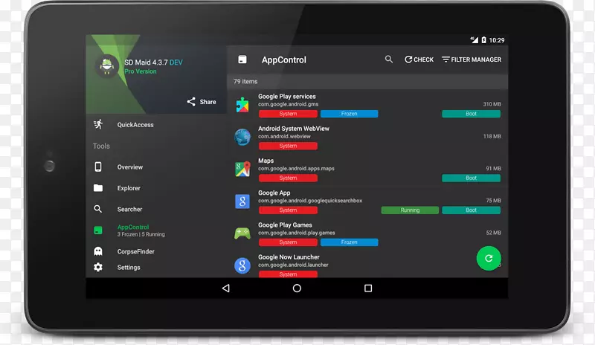Click the 75 MB size value
Screen dimensions: 595x345
click(493, 201)
